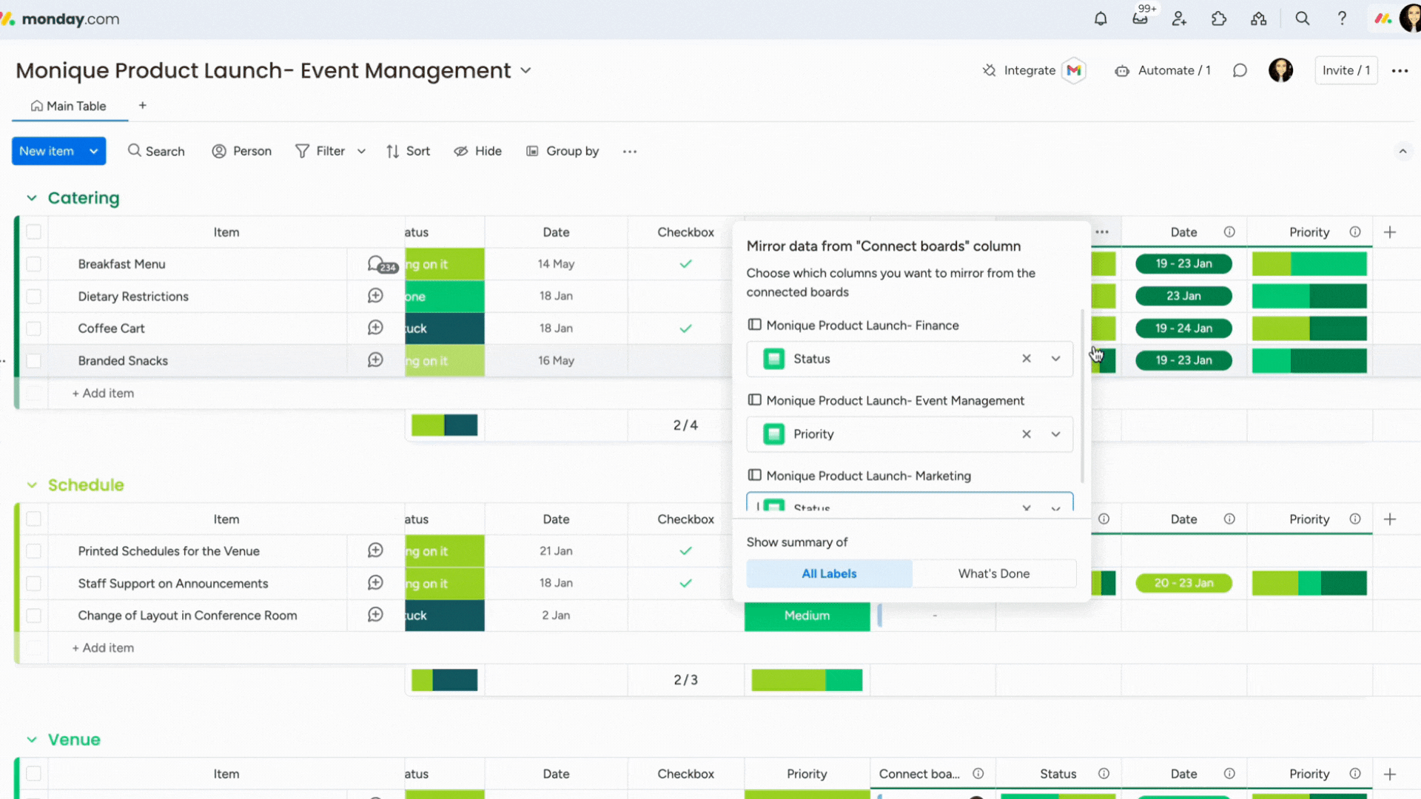
Task: Remove Priority from Event Management mirror
Action: pyautogui.click(x=1027, y=434)
